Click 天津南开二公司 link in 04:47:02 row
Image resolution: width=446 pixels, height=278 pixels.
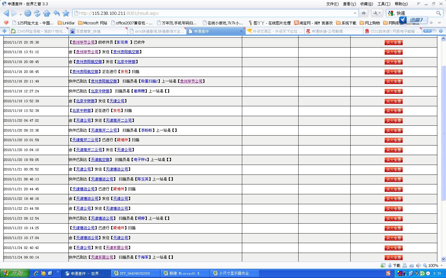click(119, 120)
